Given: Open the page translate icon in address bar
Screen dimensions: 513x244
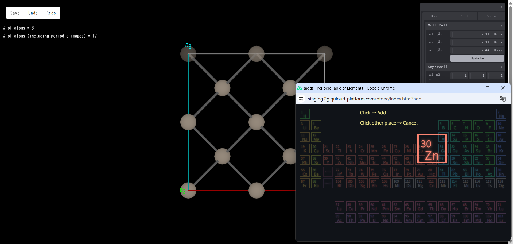Looking at the screenshot, I should click(x=503, y=99).
